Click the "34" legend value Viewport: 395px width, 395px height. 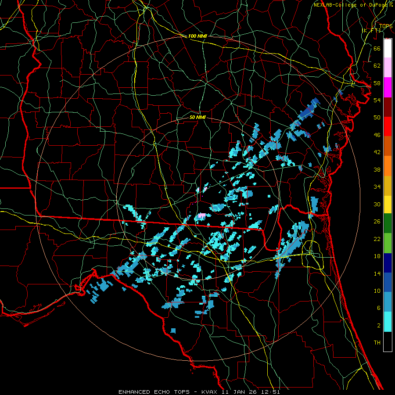pyautogui.click(x=377, y=187)
